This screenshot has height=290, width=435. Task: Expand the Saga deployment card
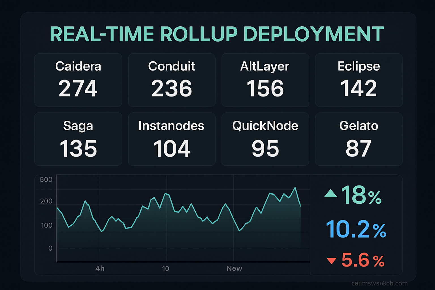pyautogui.click(x=78, y=139)
